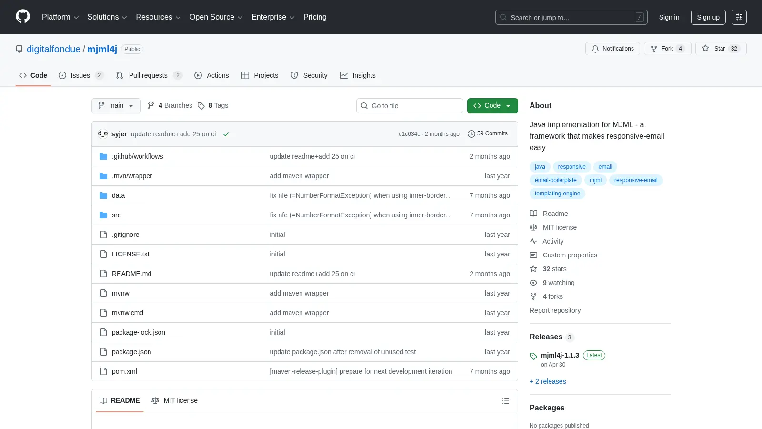Open the Pricing page
The image size is (762, 429).
click(315, 17)
